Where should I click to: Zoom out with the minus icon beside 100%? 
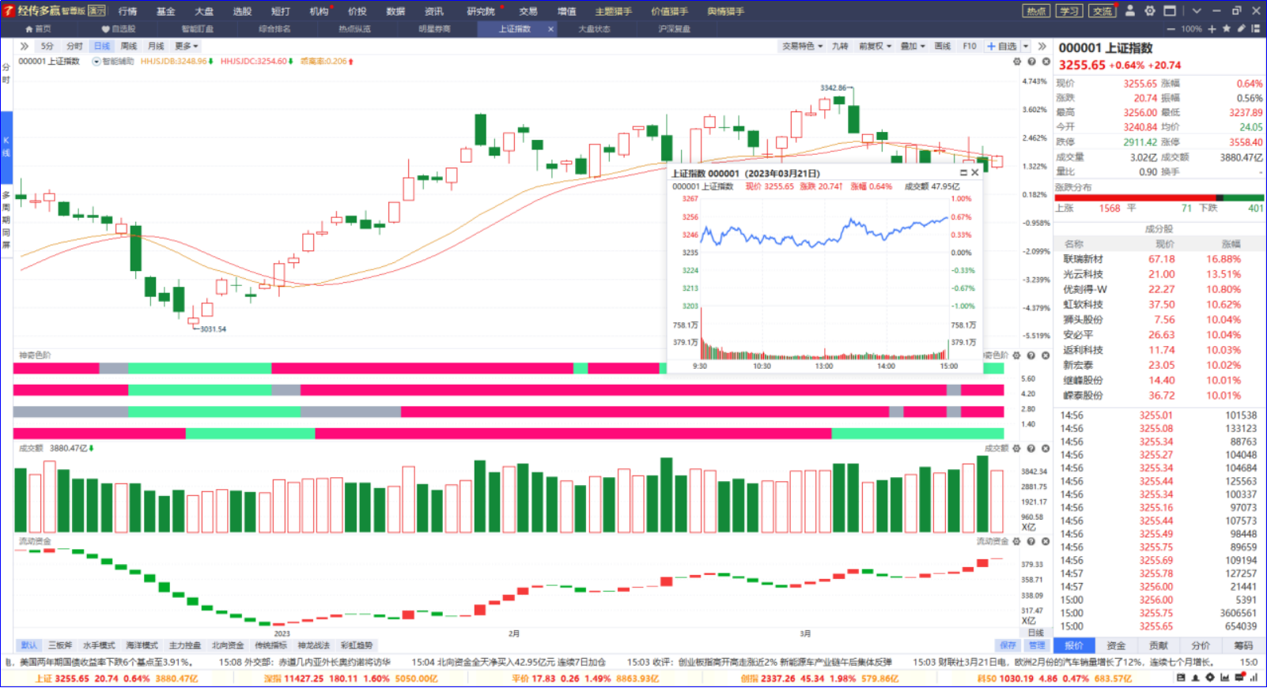[1171, 28]
